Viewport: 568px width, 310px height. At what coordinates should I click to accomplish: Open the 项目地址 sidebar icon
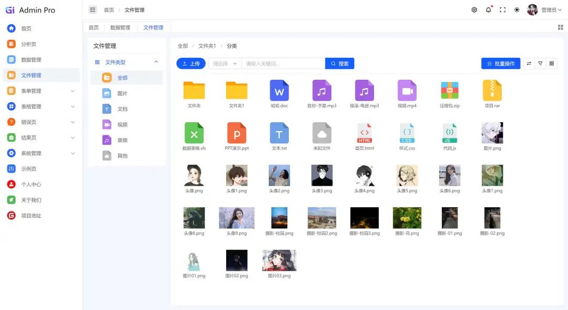pos(11,216)
